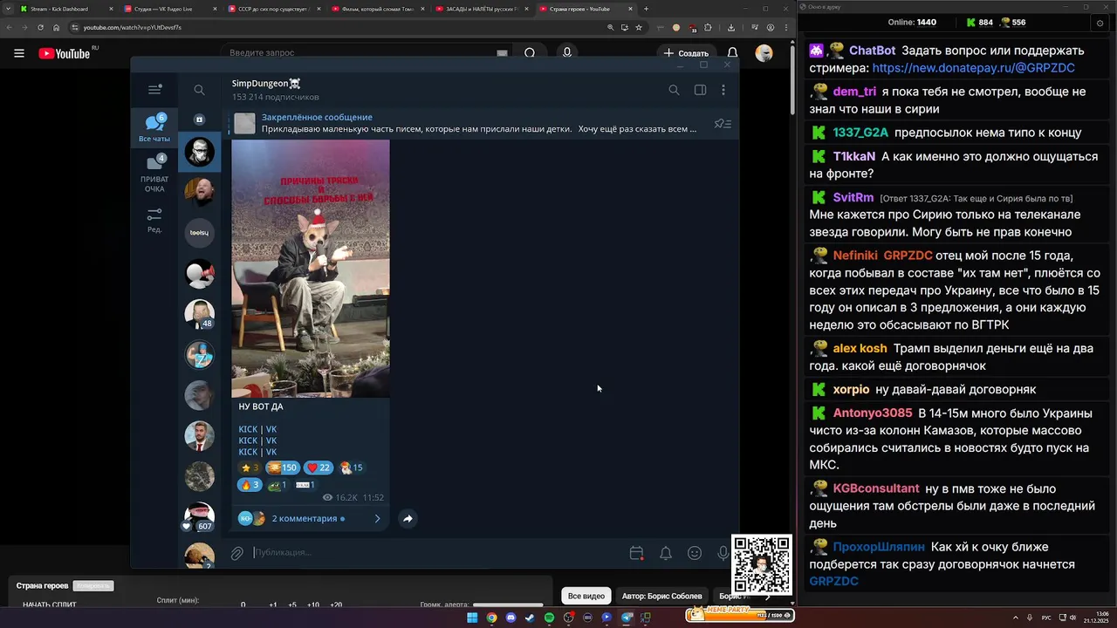The height and width of the screenshot is (628, 1117).
Task: Adjust the Громк. алерта volume slider
Action: tap(508, 604)
